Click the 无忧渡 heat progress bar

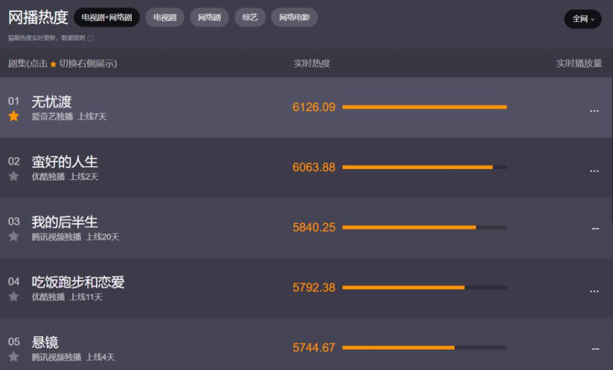click(x=424, y=107)
